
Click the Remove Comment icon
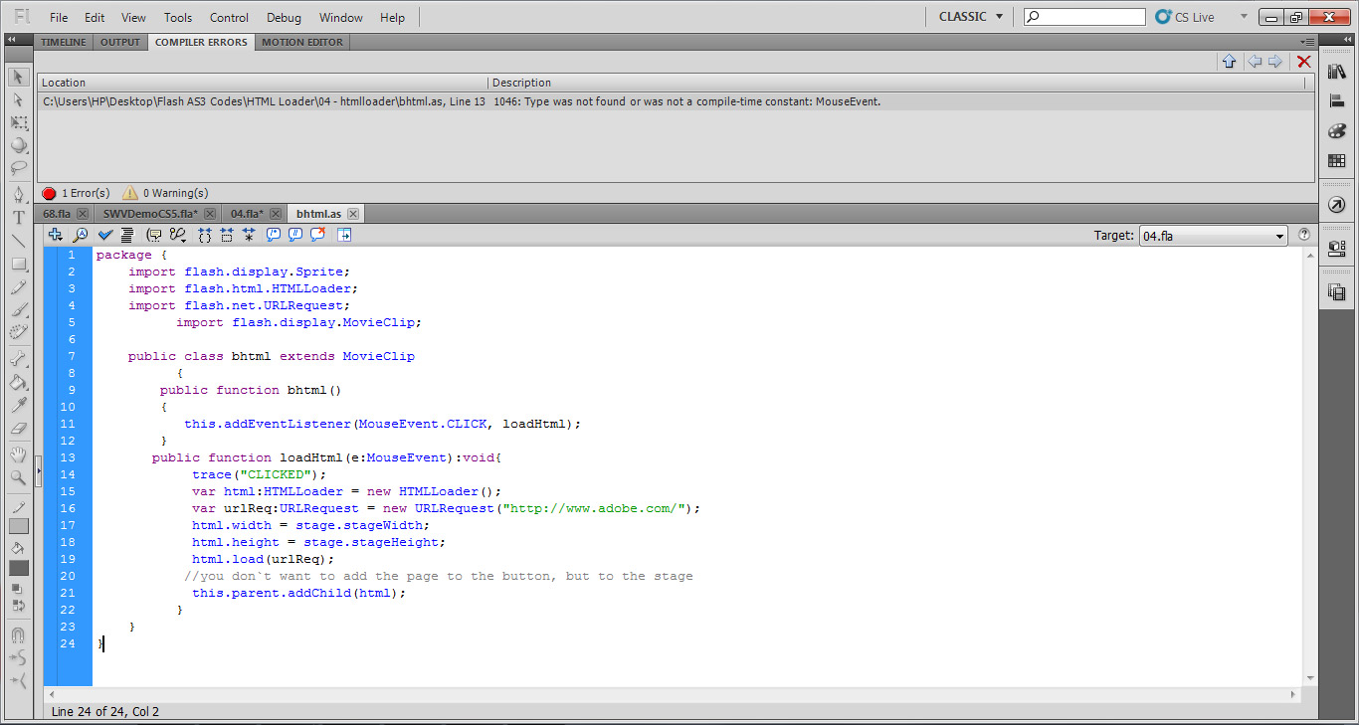[x=318, y=235]
